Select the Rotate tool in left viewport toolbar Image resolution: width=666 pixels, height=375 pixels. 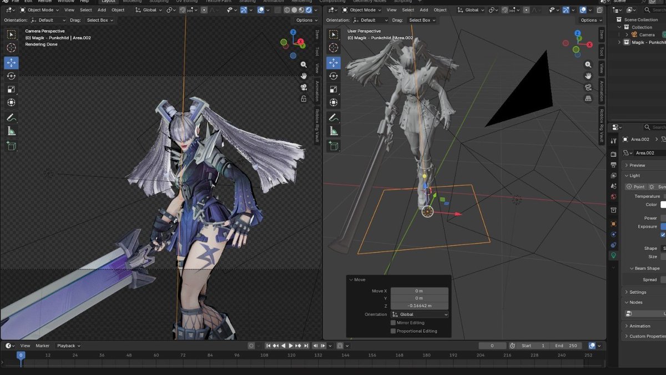pyautogui.click(x=11, y=76)
